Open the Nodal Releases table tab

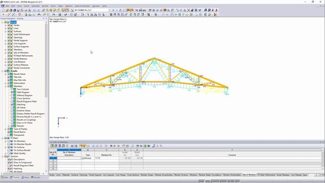coord(283,175)
